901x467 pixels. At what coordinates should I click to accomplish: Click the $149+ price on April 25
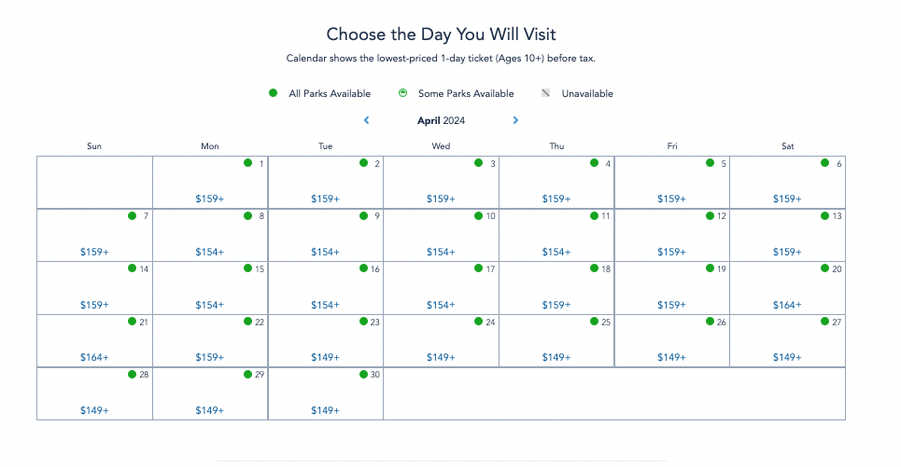coord(556,357)
